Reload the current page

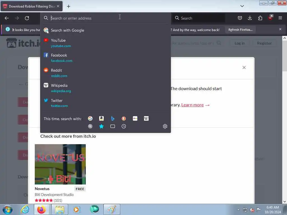[x=27, y=18]
